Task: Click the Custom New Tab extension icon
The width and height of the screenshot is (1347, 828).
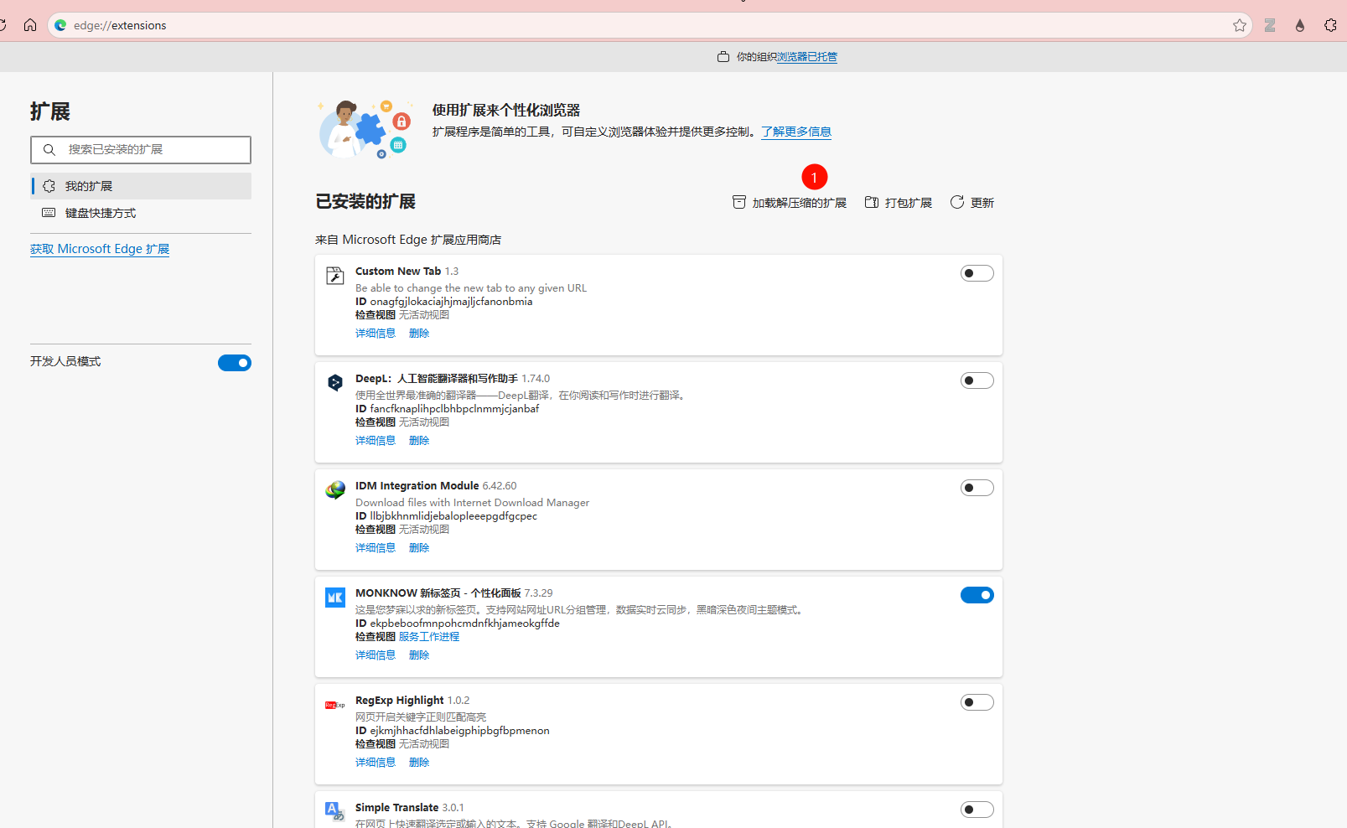Action: pos(335,276)
